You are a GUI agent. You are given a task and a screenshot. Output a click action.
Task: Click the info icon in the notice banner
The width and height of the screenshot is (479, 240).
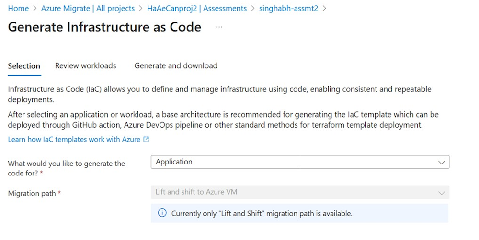[162, 213]
